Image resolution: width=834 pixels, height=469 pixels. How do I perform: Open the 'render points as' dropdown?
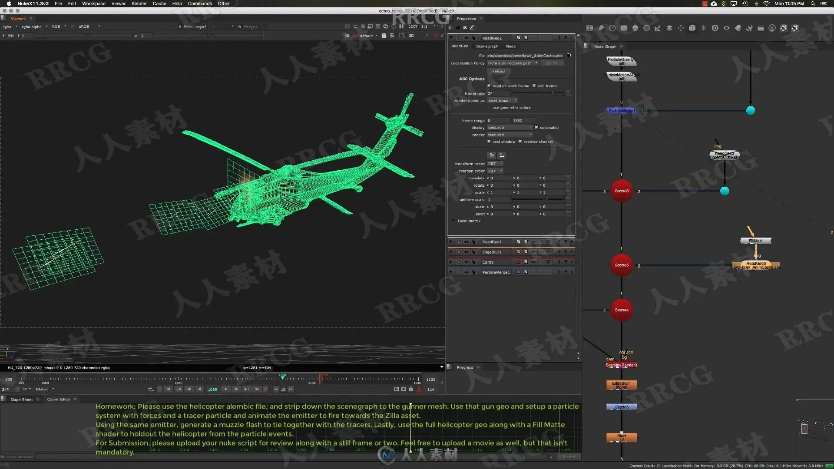click(x=502, y=101)
